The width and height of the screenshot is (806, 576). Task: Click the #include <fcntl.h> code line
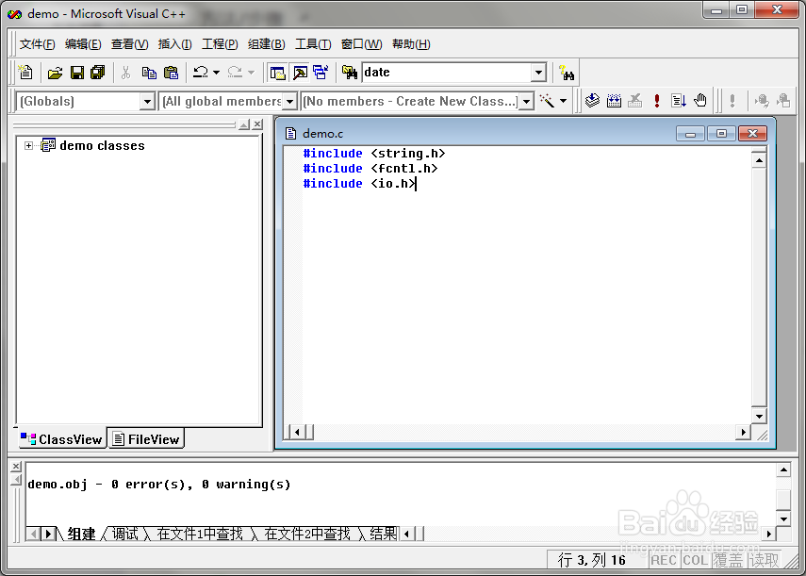pos(370,169)
